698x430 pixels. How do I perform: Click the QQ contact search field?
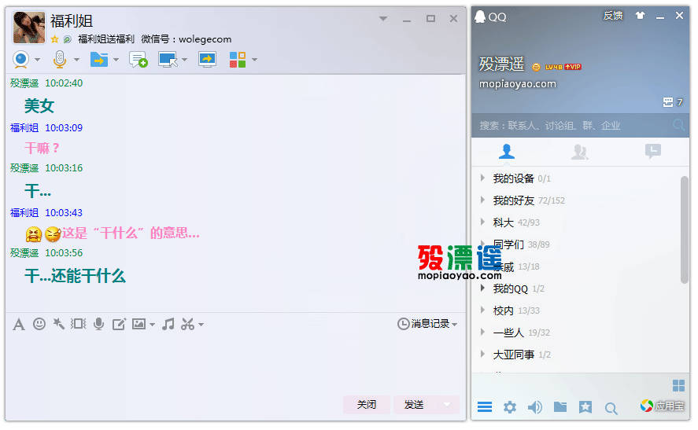click(572, 126)
